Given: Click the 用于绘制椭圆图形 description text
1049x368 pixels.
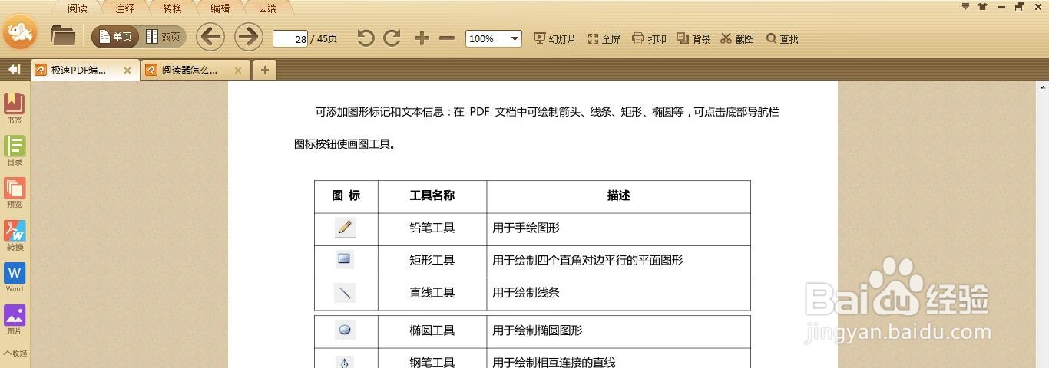Looking at the screenshot, I should (x=538, y=331).
